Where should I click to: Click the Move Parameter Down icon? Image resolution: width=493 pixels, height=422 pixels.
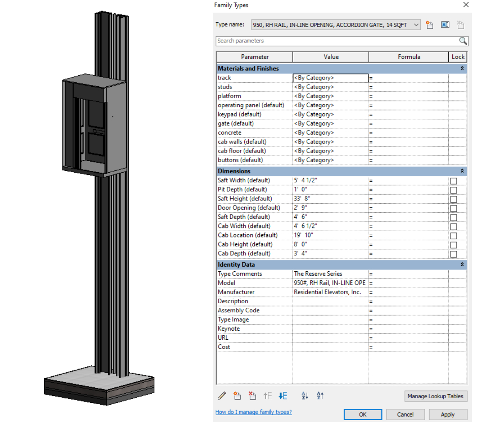(x=283, y=396)
